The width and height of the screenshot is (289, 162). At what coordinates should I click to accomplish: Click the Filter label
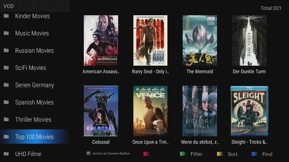click(x=197, y=154)
